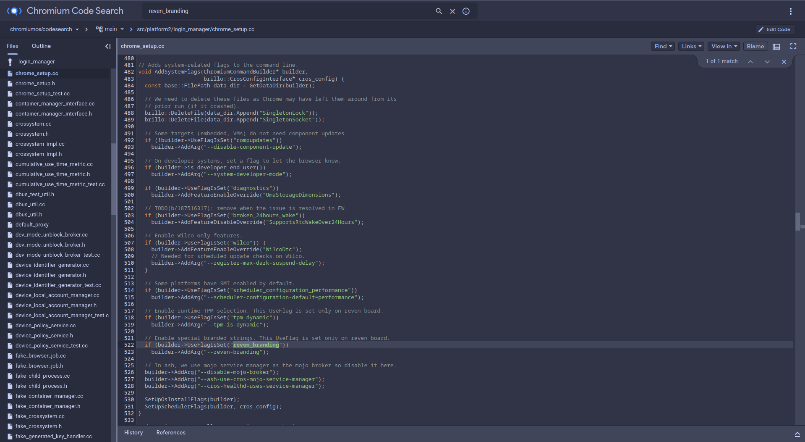Open the three-dot more options menu
805x442 pixels.
(x=791, y=11)
